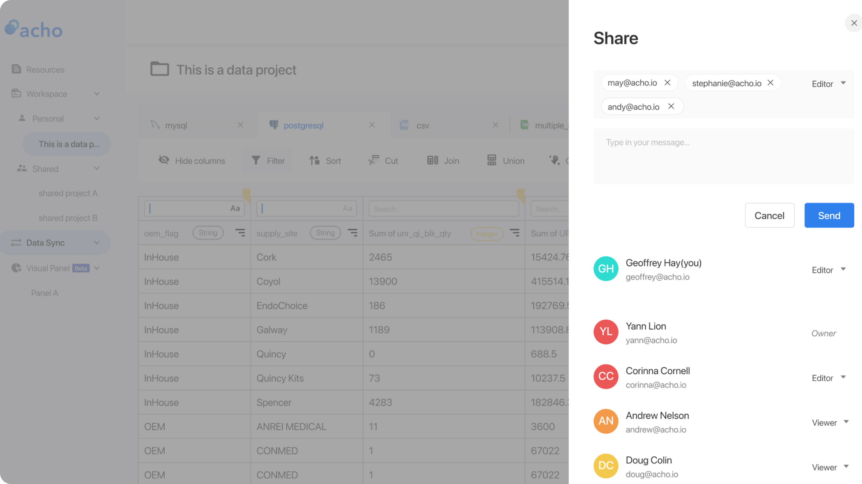This screenshot has width=862, height=484.
Task: Click Doug Colin's DC avatar
Action: click(x=606, y=466)
